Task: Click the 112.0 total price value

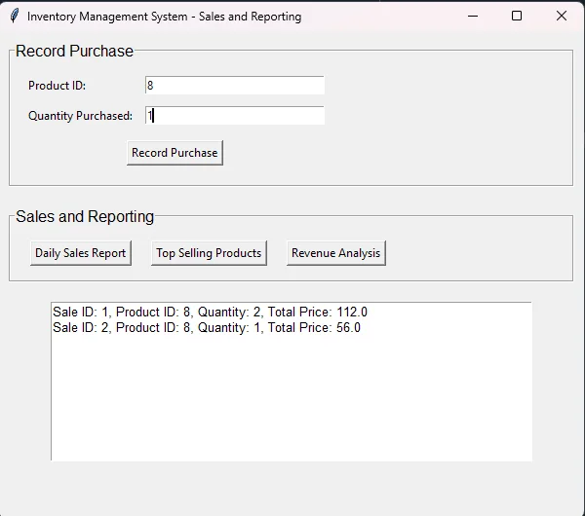Action: (x=352, y=312)
